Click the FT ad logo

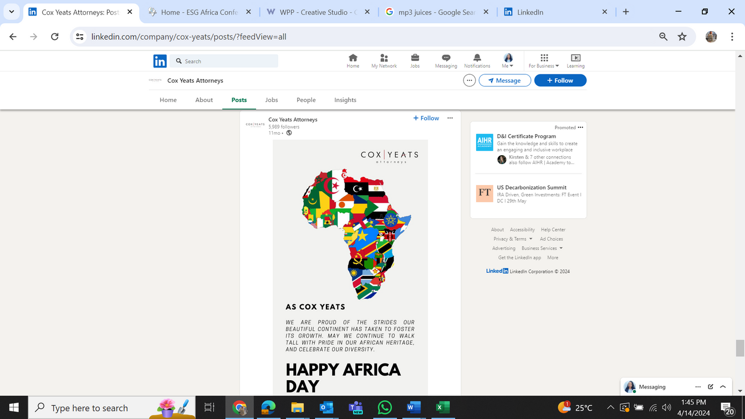(x=484, y=193)
